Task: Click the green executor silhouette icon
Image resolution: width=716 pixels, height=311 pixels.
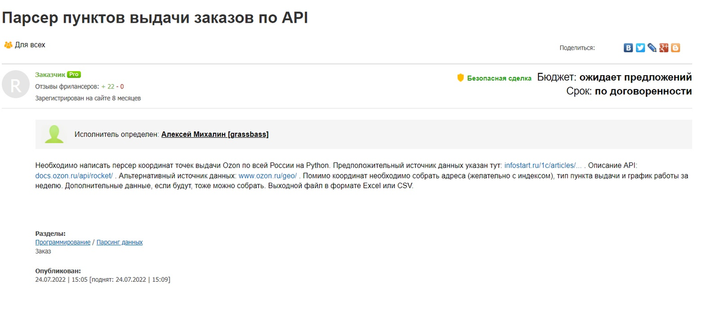Action: pos(55,134)
